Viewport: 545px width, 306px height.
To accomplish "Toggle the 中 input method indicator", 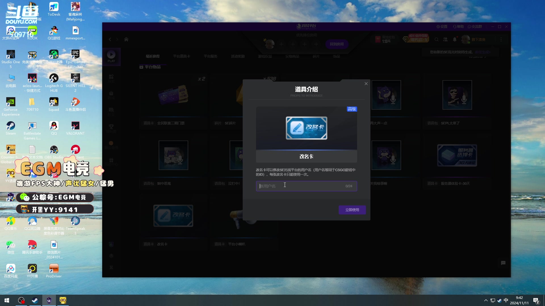I will pos(506,300).
